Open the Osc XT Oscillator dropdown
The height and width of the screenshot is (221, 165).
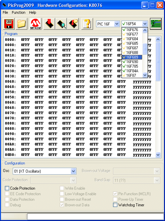[x=73, y=171]
